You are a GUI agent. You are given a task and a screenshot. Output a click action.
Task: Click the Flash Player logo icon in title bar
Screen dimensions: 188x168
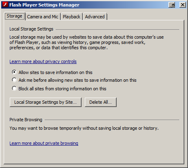tap(5, 5)
